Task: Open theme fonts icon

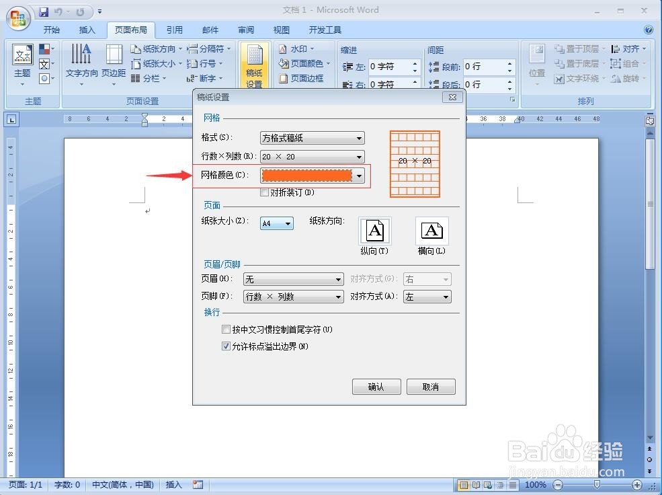Action: coord(46,64)
